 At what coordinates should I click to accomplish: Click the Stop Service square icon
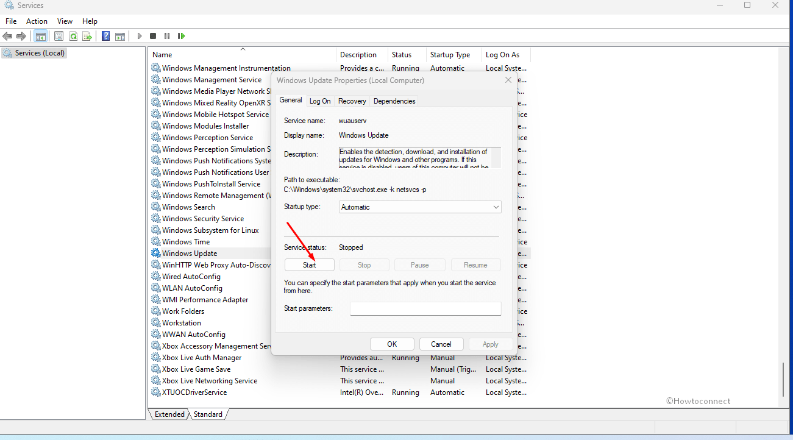(153, 37)
